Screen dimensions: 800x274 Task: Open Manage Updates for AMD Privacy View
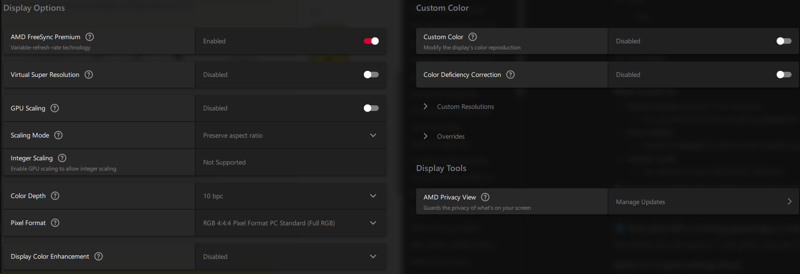click(x=703, y=202)
